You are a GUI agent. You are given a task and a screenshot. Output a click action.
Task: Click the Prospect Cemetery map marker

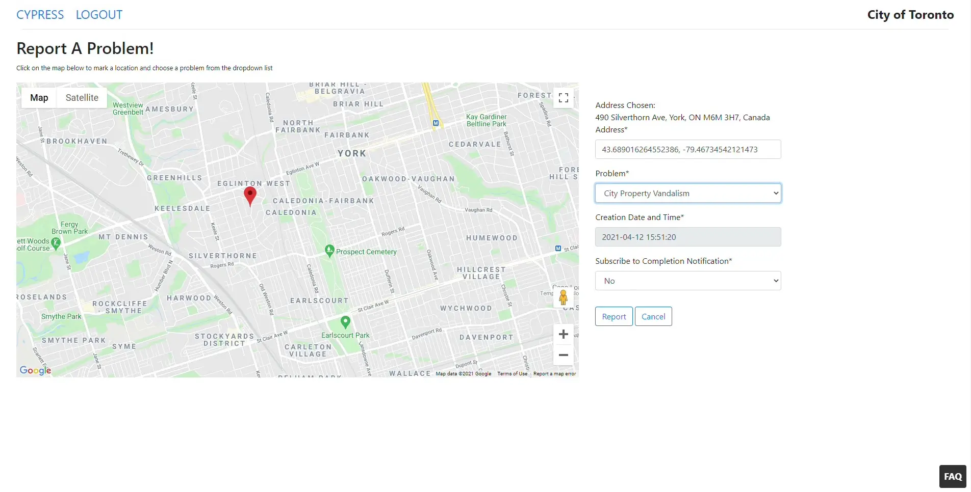click(x=329, y=251)
